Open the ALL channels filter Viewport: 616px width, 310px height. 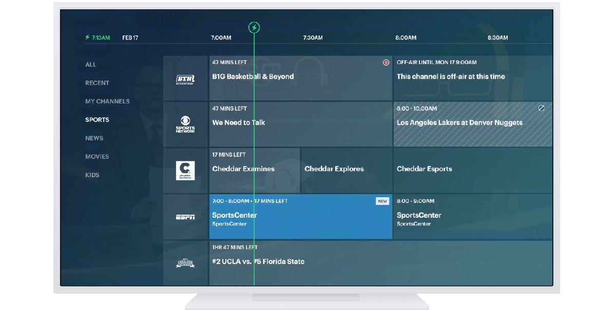91,65
